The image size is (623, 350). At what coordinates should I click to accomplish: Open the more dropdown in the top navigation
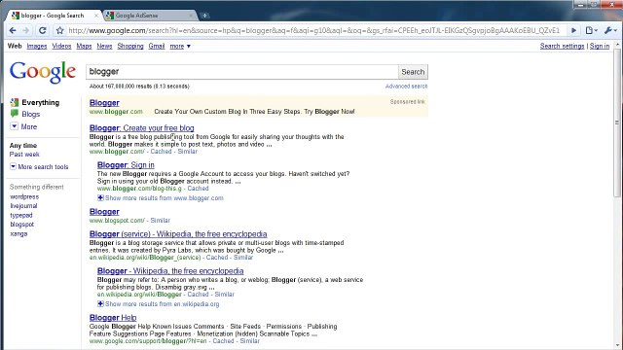[180, 46]
